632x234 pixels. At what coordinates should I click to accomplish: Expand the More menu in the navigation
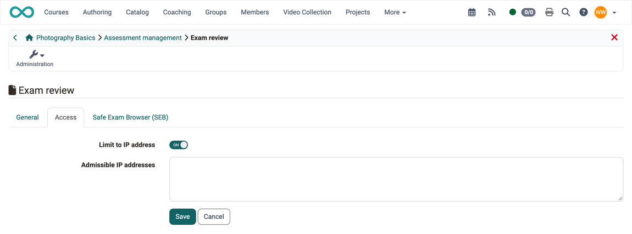coord(395,13)
